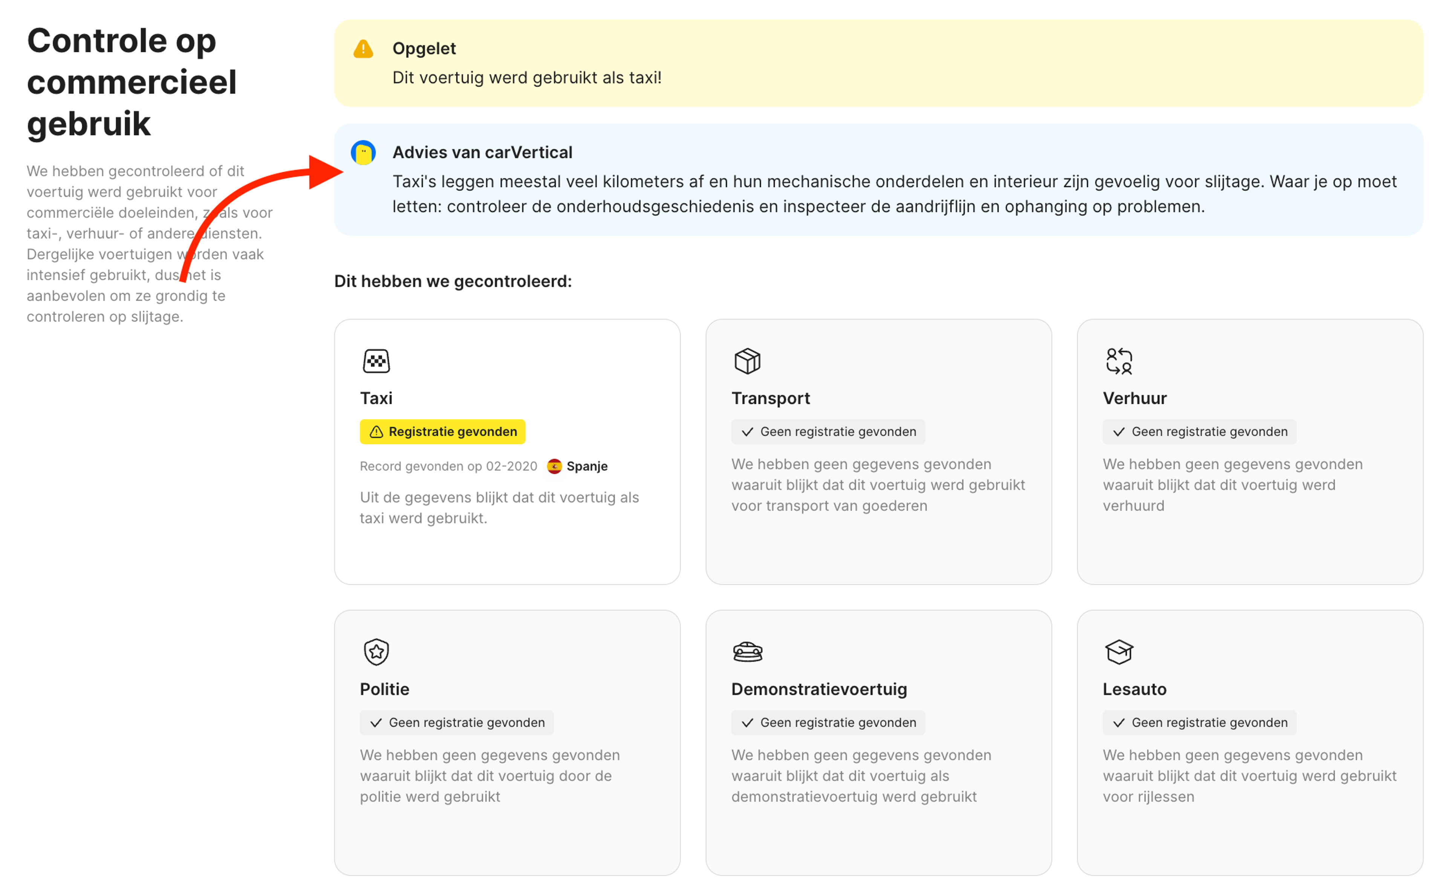Image resolution: width=1447 pixels, height=895 pixels.
Task: Click the Taxi checkered icon
Action: 376,360
